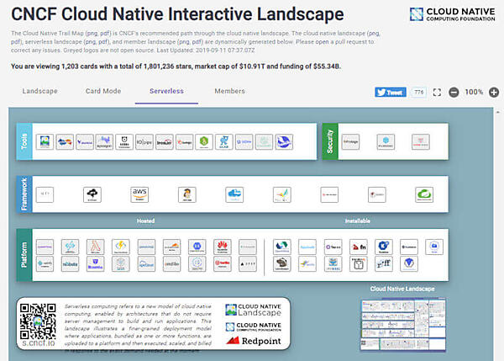504x361 pixels.
Task: Click the Framework category label
Action: click(24, 194)
